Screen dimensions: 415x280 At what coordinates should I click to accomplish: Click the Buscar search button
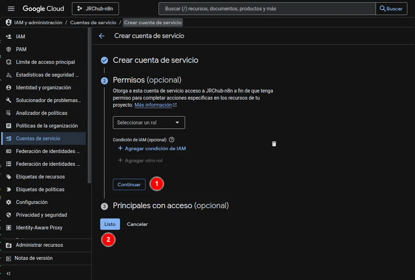tap(391, 9)
